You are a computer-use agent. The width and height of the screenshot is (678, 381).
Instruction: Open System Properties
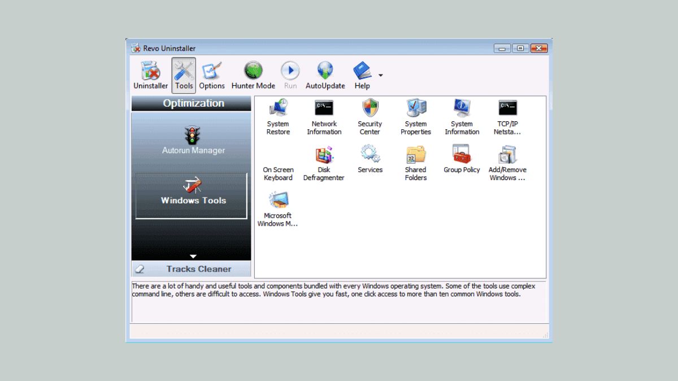click(416, 117)
